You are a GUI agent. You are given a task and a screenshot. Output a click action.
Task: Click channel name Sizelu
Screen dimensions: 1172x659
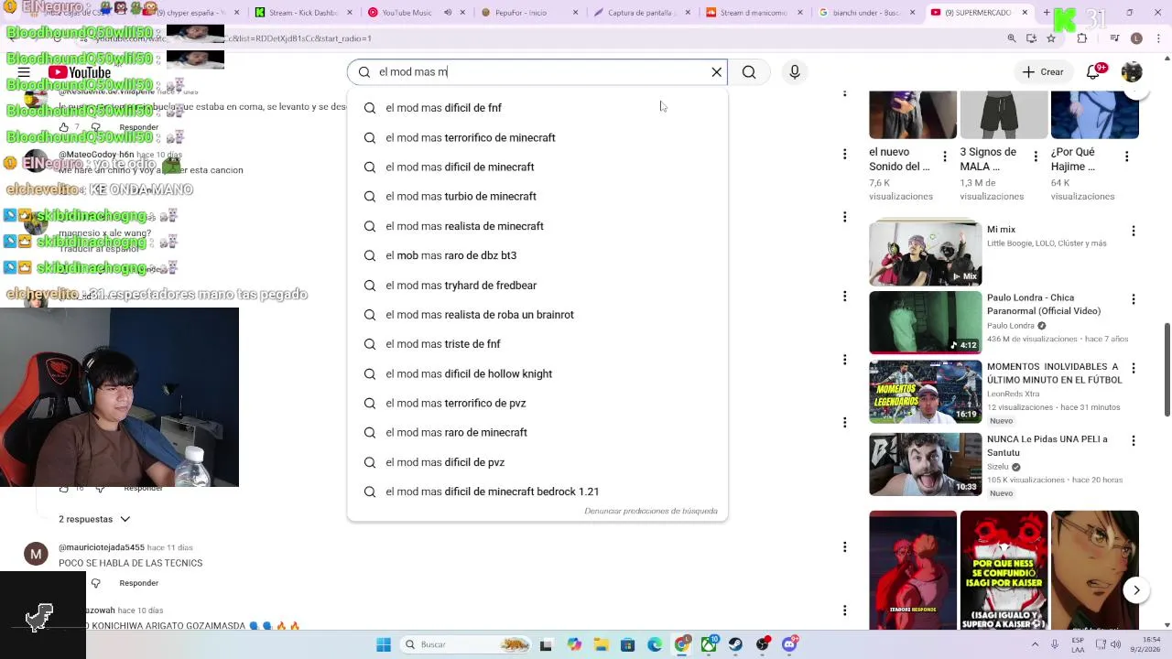(997, 467)
